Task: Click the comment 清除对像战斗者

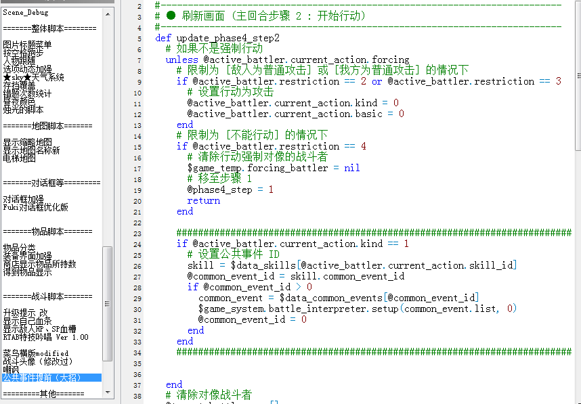Action: click(x=209, y=395)
